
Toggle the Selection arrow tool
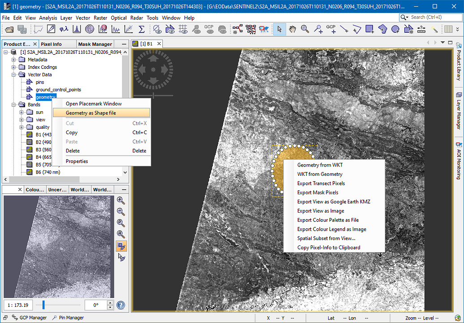(x=279, y=29)
